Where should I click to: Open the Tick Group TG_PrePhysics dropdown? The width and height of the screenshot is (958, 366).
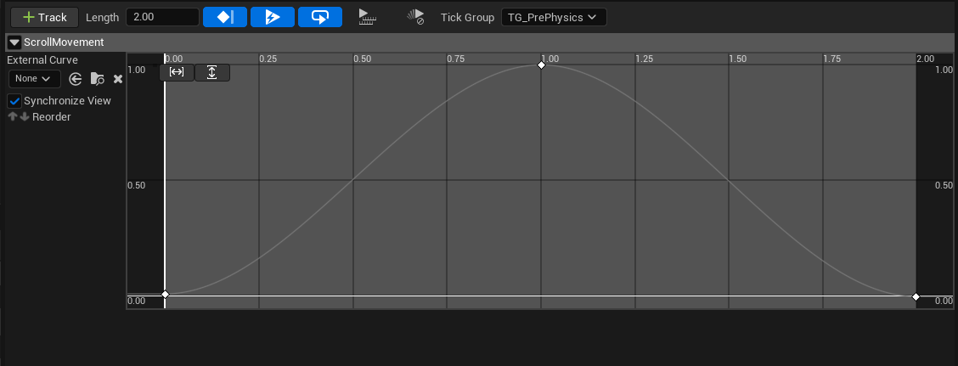tap(554, 17)
